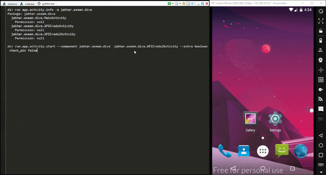Tap Android on-screen Recents square
The height and width of the screenshot is (175, 326).
click(x=292, y=168)
